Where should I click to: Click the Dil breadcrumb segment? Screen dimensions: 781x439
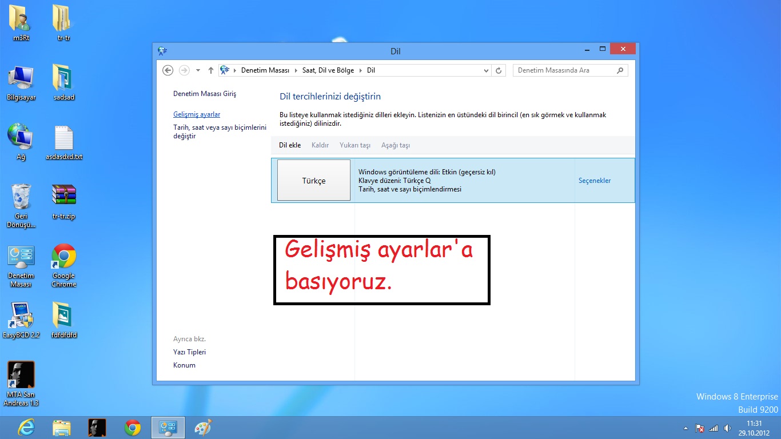(x=371, y=70)
